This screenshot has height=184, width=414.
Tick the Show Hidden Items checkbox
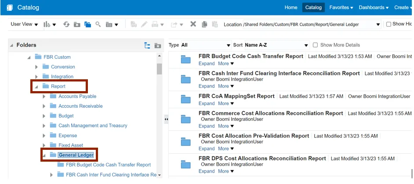(x=388, y=25)
